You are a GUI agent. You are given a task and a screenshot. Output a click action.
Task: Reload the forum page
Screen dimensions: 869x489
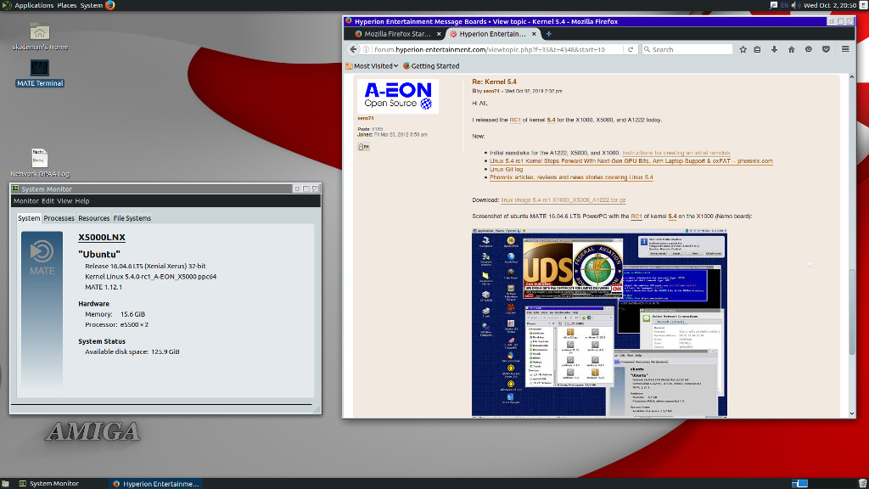click(631, 49)
